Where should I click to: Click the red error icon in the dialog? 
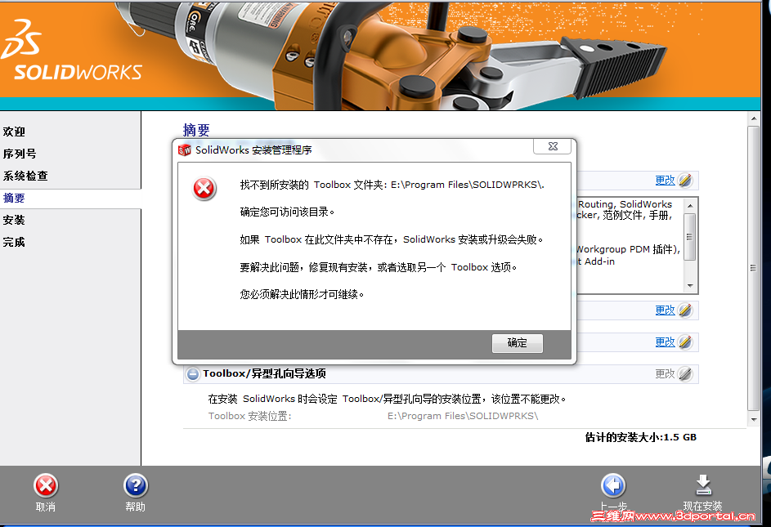(x=204, y=189)
